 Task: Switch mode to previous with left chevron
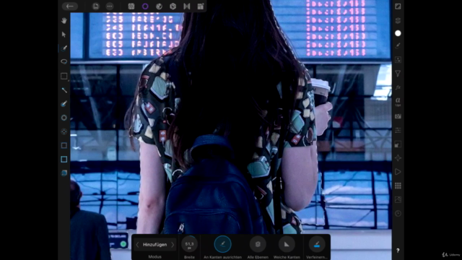pyautogui.click(x=137, y=245)
